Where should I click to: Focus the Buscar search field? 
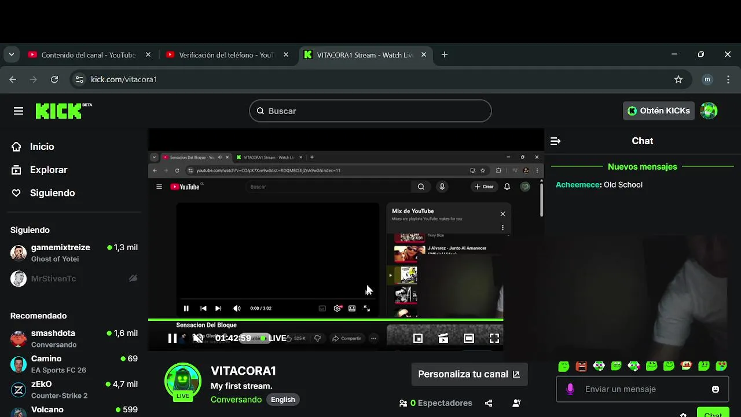click(x=370, y=111)
